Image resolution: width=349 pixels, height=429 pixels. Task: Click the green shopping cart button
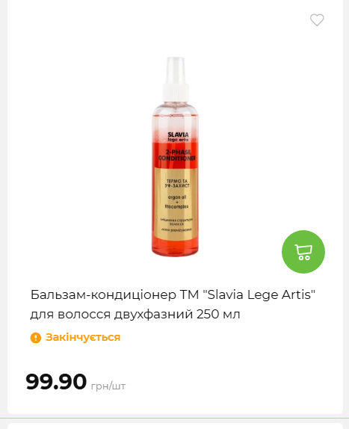[x=303, y=252]
